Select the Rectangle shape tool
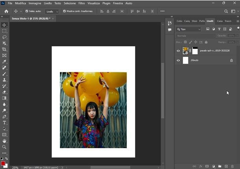This screenshot has height=169, width=240. 4,135
